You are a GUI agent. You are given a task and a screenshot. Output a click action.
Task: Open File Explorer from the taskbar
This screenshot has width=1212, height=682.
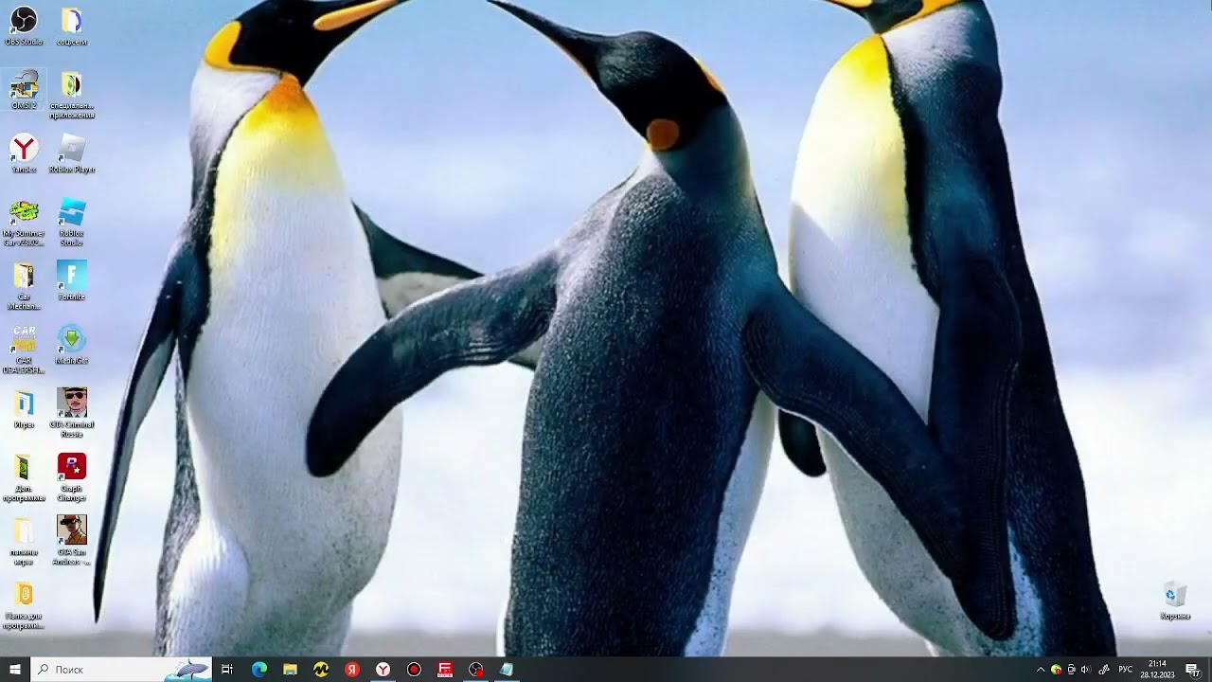click(x=290, y=670)
